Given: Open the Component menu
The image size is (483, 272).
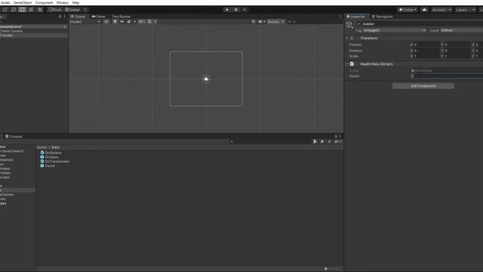Looking at the screenshot, I should (x=44, y=2).
